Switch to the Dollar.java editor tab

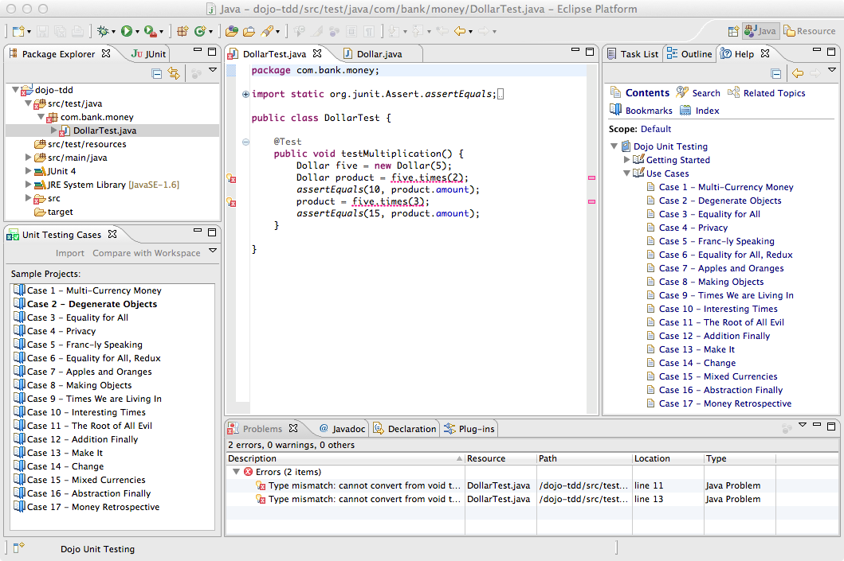tap(379, 53)
